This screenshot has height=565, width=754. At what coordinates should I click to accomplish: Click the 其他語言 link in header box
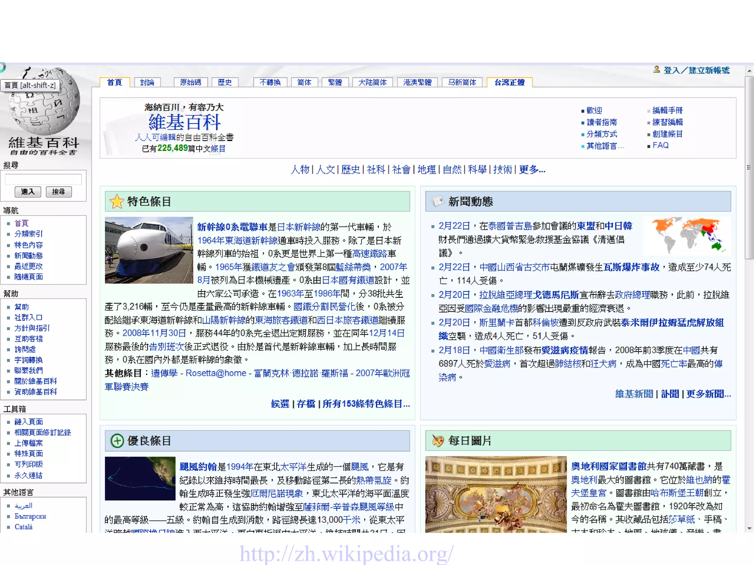605,146
